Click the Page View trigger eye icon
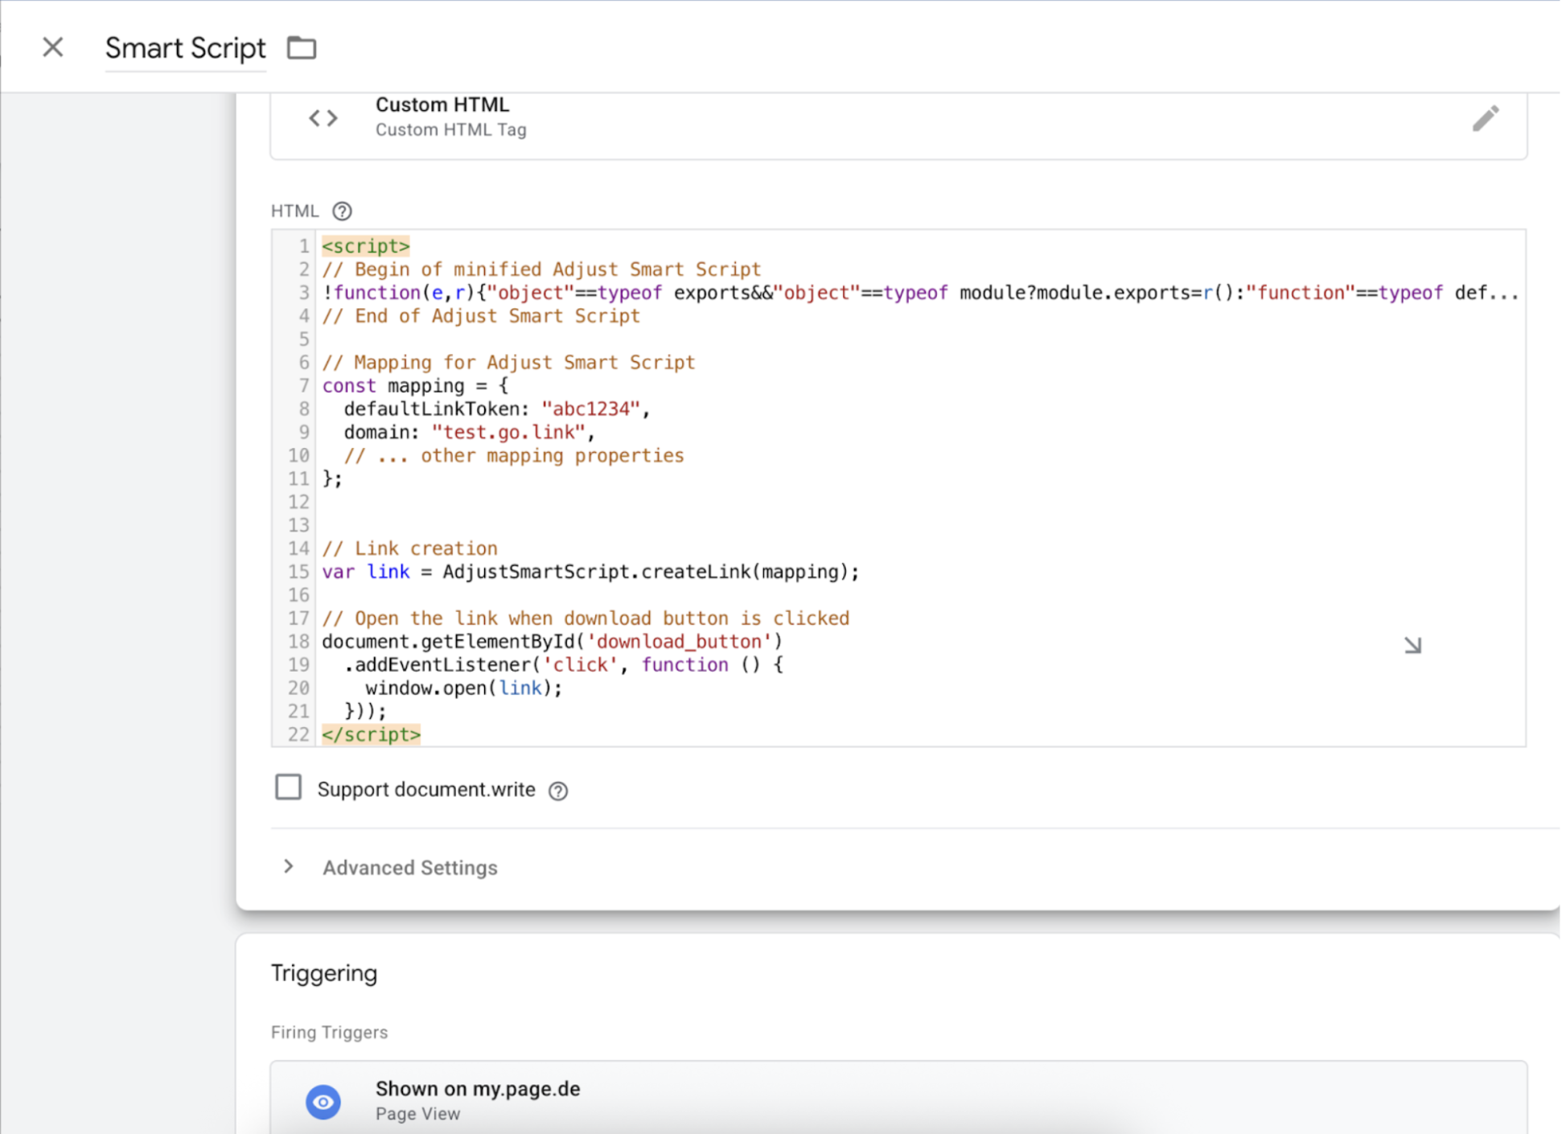This screenshot has height=1134, width=1562. pos(323,1102)
